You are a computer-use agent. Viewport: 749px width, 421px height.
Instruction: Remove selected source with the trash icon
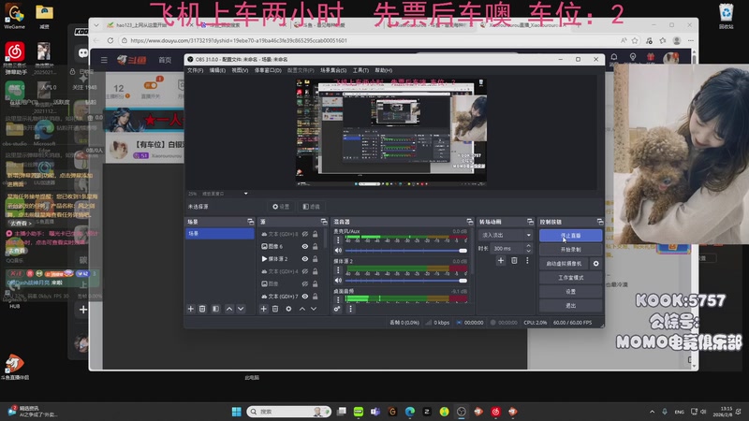(275, 309)
